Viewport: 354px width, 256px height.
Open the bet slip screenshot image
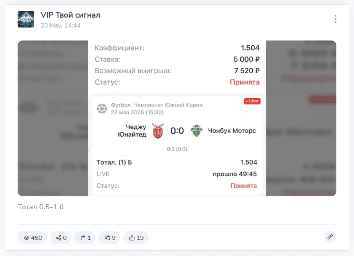(x=177, y=118)
